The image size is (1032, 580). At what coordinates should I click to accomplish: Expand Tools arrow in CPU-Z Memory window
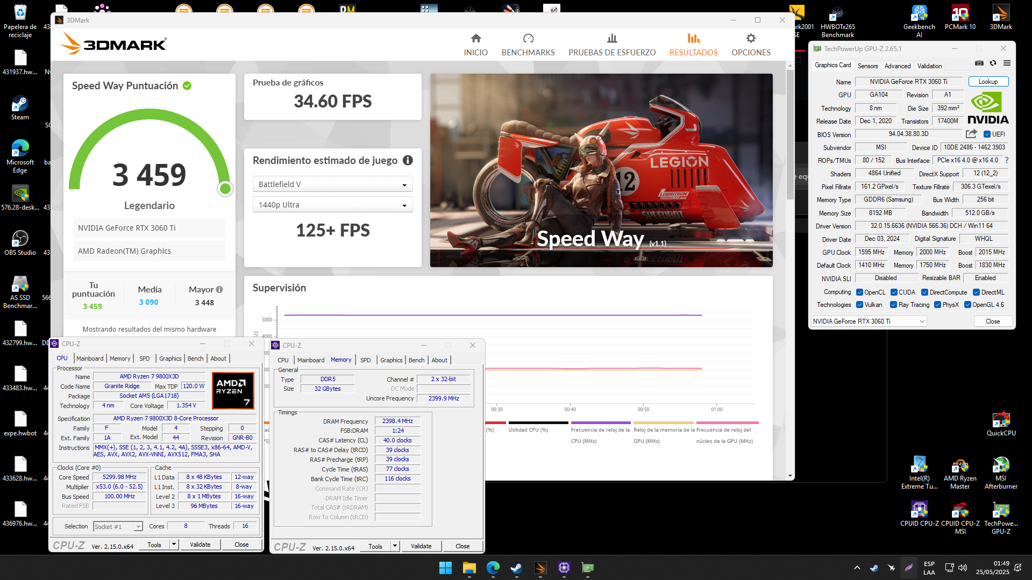(395, 546)
